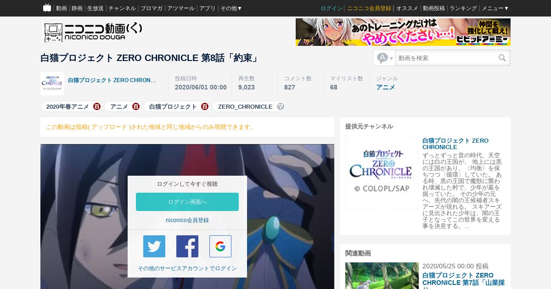The width and height of the screenshot is (551, 289).
Task: Click the コメント数 value 827
Action: (290, 87)
